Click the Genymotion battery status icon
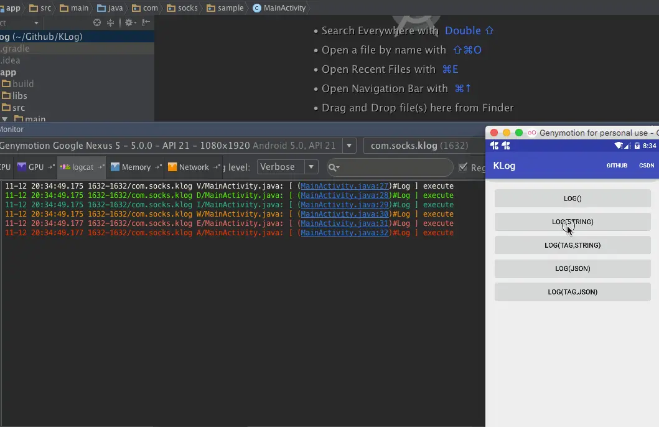This screenshot has width=659, height=427. pos(637,146)
